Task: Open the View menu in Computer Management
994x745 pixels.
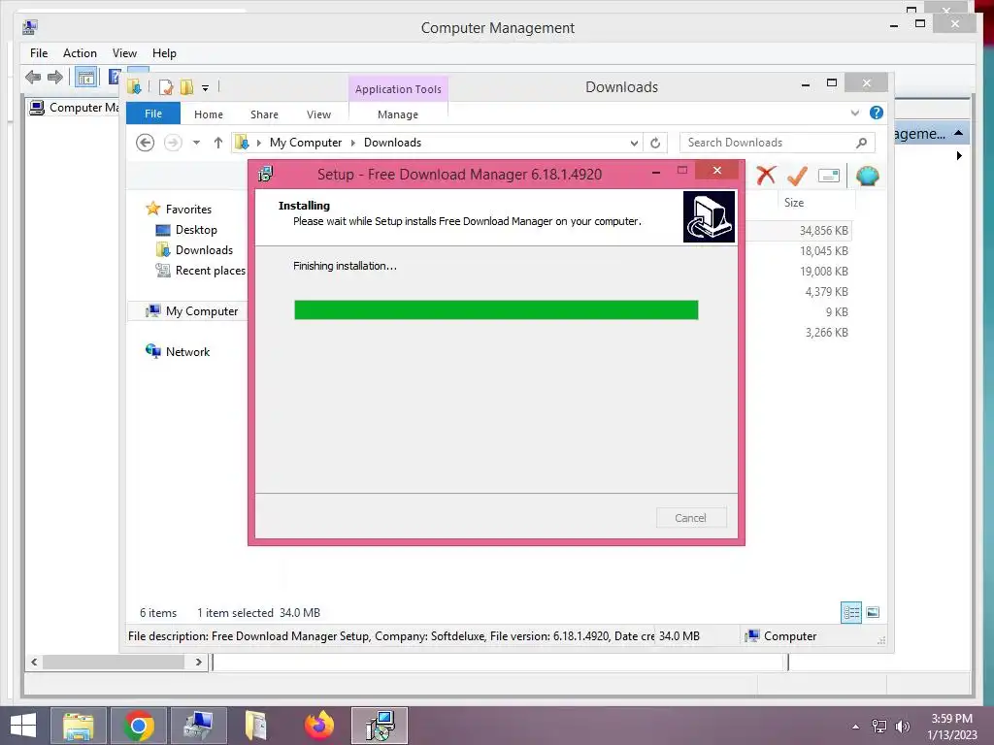Action: [124, 53]
